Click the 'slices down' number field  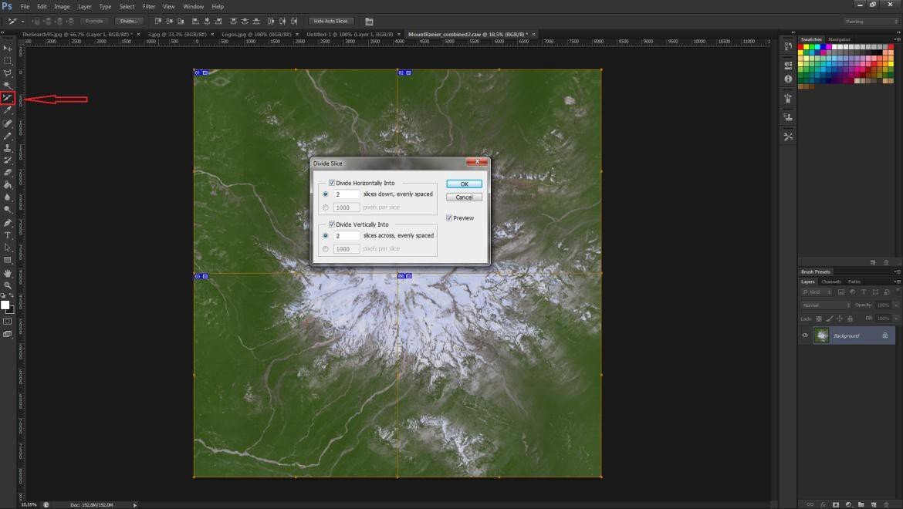pos(347,194)
